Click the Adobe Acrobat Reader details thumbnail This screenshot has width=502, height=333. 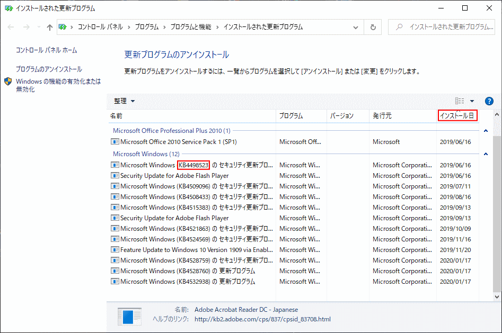[129, 317]
